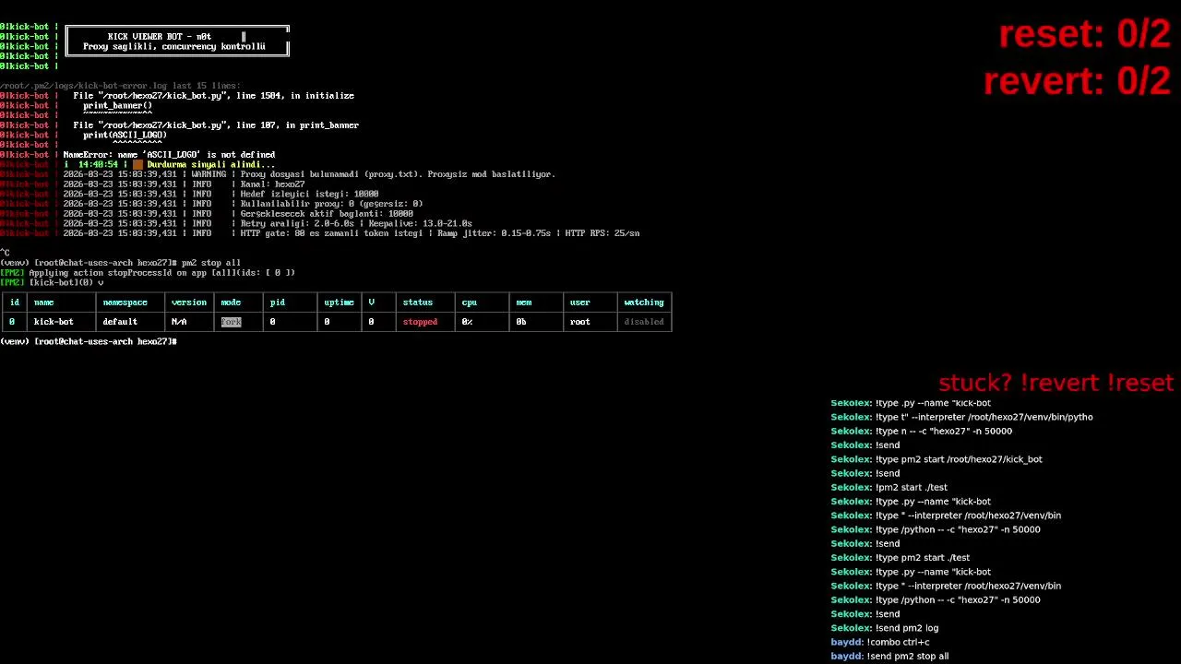Click the 'print_banner()' traceback code line
The width and height of the screenshot is (1181, 664).
click(117, 106)
